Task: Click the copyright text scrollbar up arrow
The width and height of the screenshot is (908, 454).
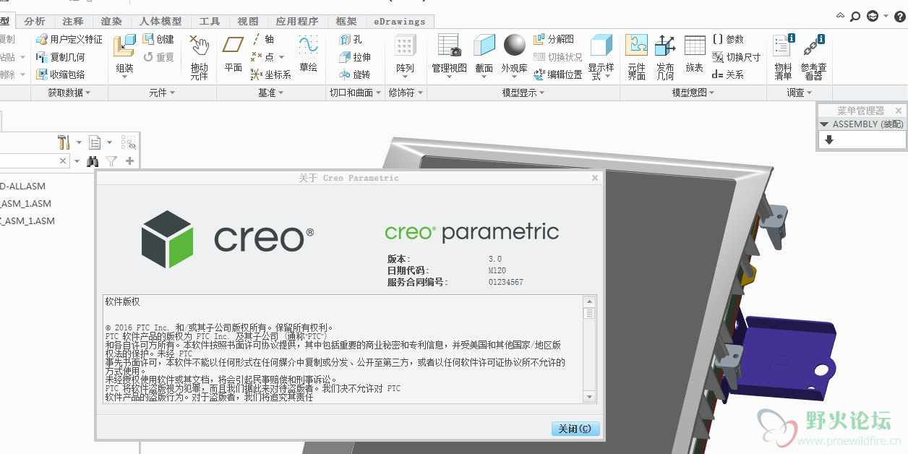Action: click(x=589, y=301)
